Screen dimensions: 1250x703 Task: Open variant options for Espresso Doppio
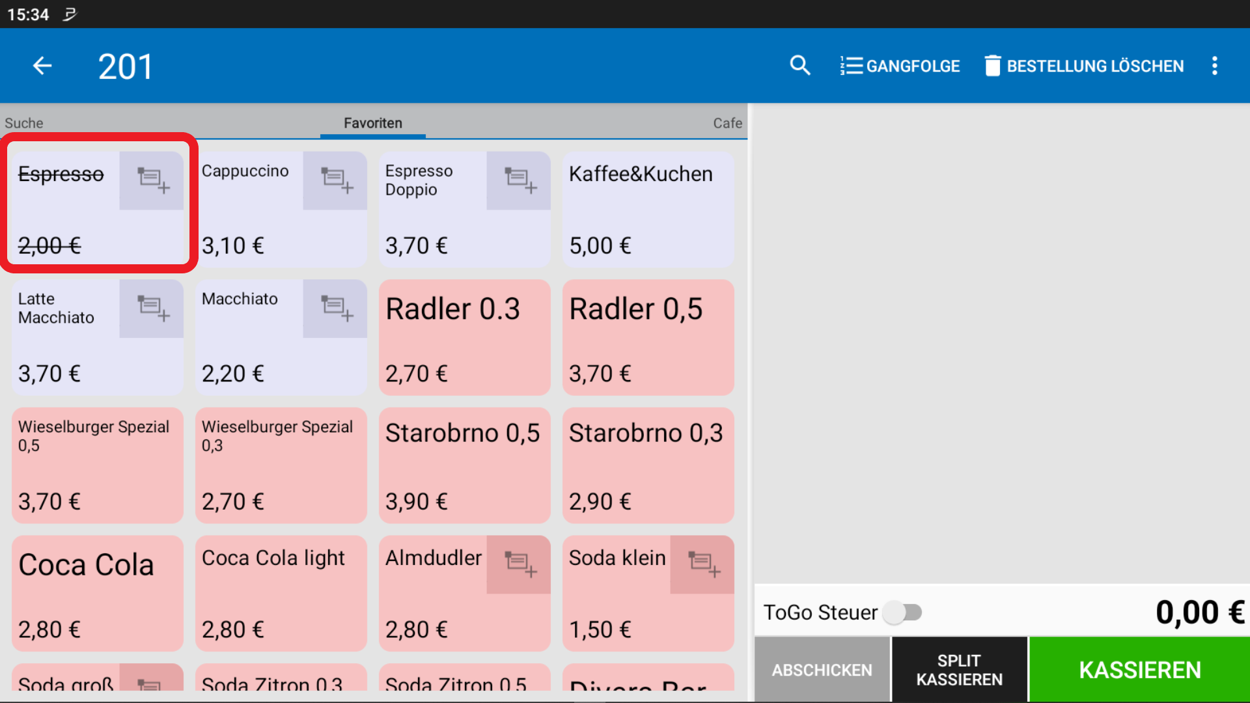(x=518, y=180)
